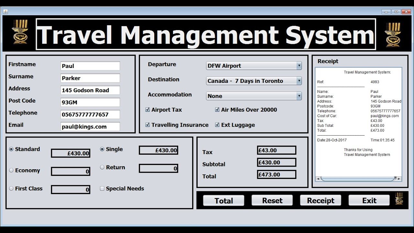Viewport: 414px width, 233px height.
Task: Click the Standard price field showing £430.00
Action: pyautogui.click(x=71, y=153)
